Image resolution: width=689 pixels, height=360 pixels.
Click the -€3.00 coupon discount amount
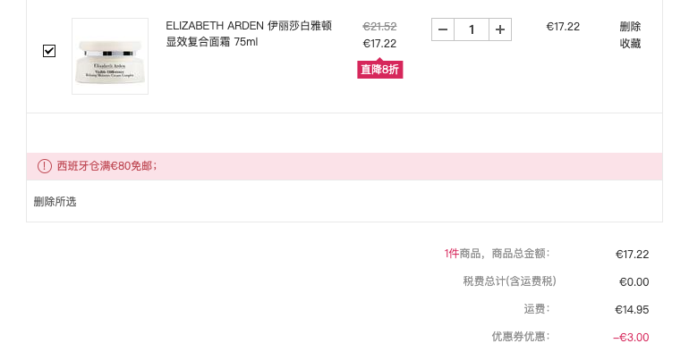(x=631, y=337)
